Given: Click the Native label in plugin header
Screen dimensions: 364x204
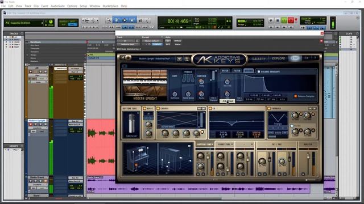Looking at the screenshot, I should click(177, 44).
